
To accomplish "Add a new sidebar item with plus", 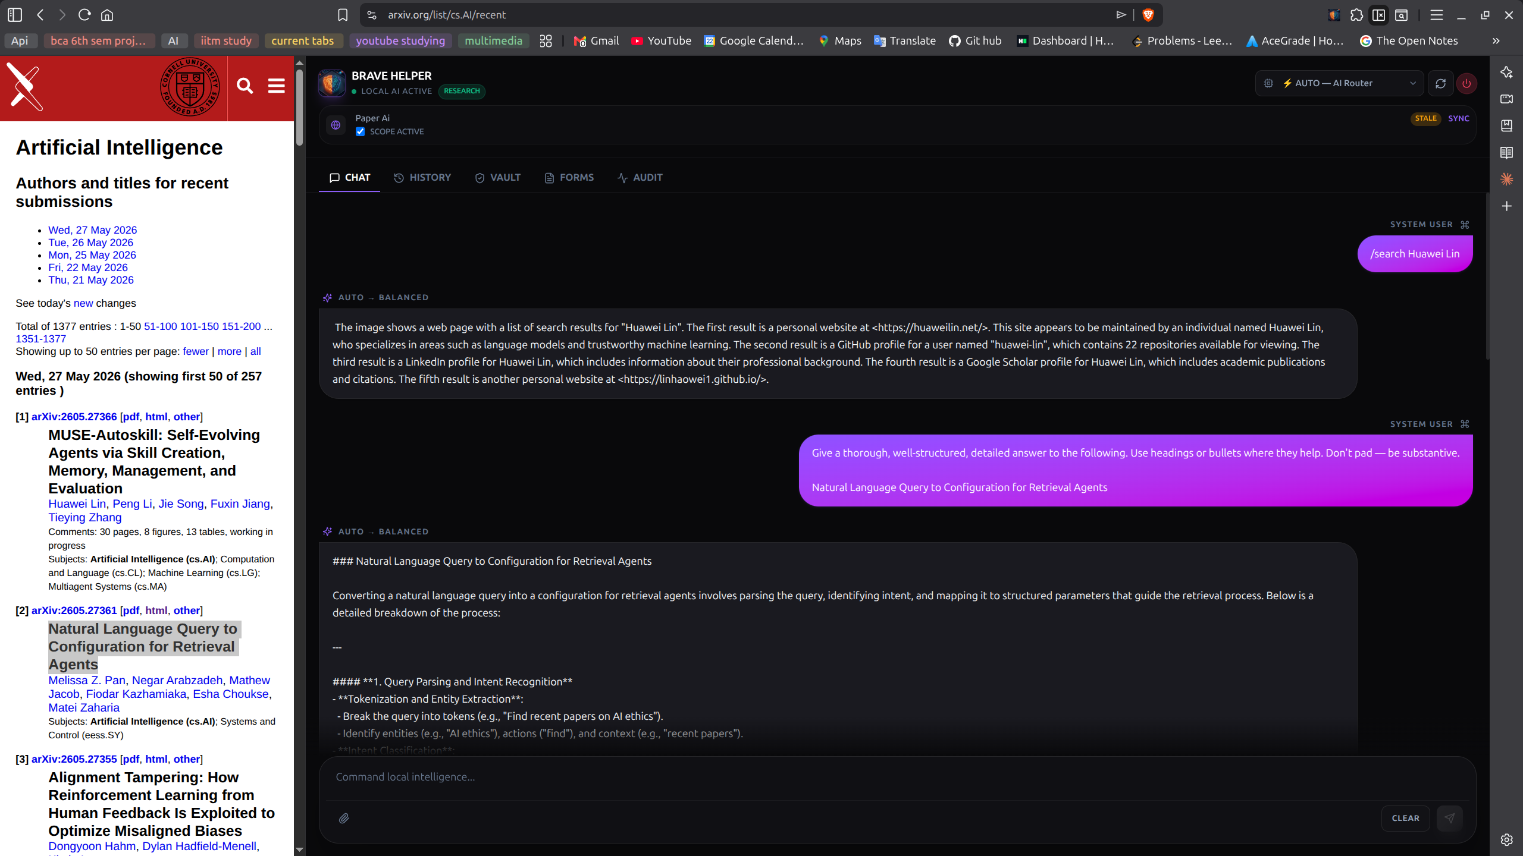I will pos(1506,206).
